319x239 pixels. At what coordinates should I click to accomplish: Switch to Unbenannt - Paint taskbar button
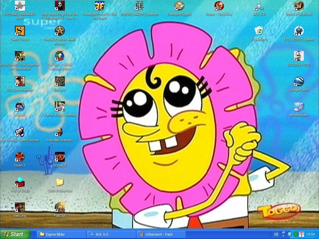tap(161, 234)
